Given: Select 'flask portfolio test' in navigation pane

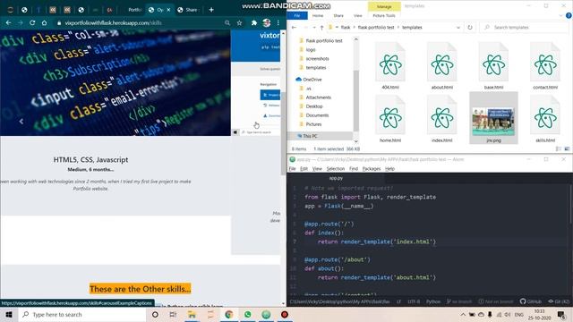Looking at the screenshot, I should (x=324, y=40).
